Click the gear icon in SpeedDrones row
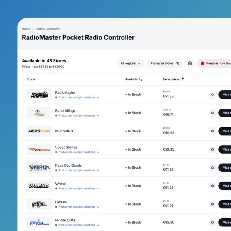 [x=213, y=149]
